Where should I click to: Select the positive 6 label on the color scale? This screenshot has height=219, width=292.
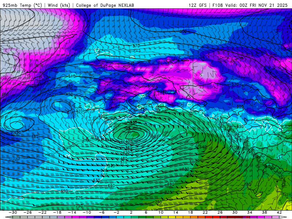coord(146,212)
